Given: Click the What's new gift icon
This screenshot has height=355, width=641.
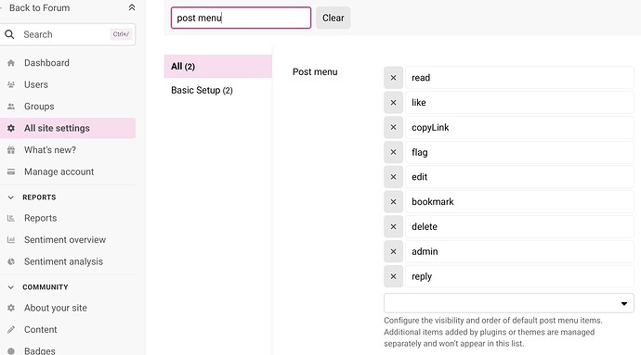Looking at the screenshot, I should point(11,150).
